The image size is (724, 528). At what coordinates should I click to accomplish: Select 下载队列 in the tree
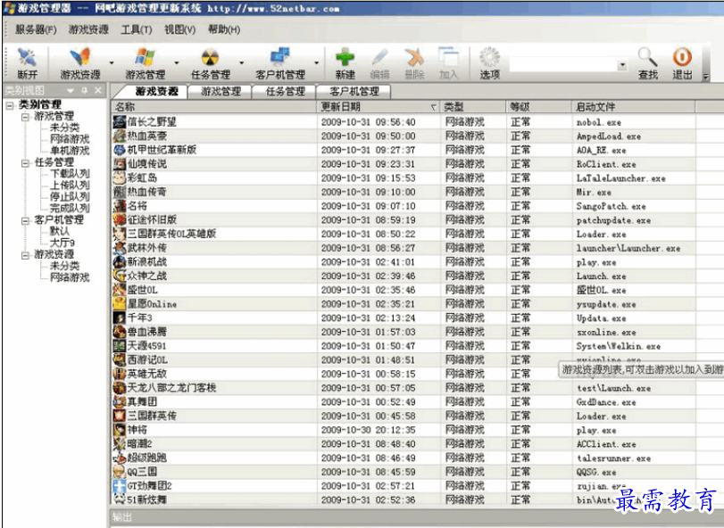click(70, 173)
